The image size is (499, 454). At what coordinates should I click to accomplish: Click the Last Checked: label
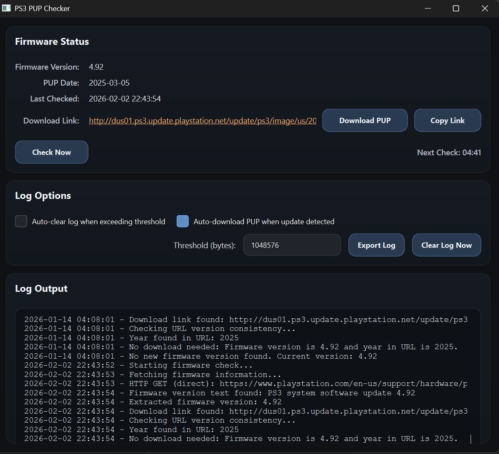coord(55,99)
